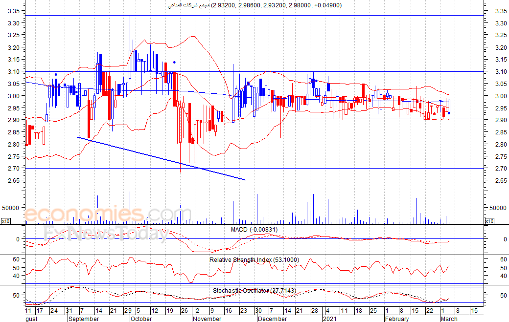Click the Stochastic Oscillator label
This screenshot has height=322, width=509.
[x=254, y=290]
